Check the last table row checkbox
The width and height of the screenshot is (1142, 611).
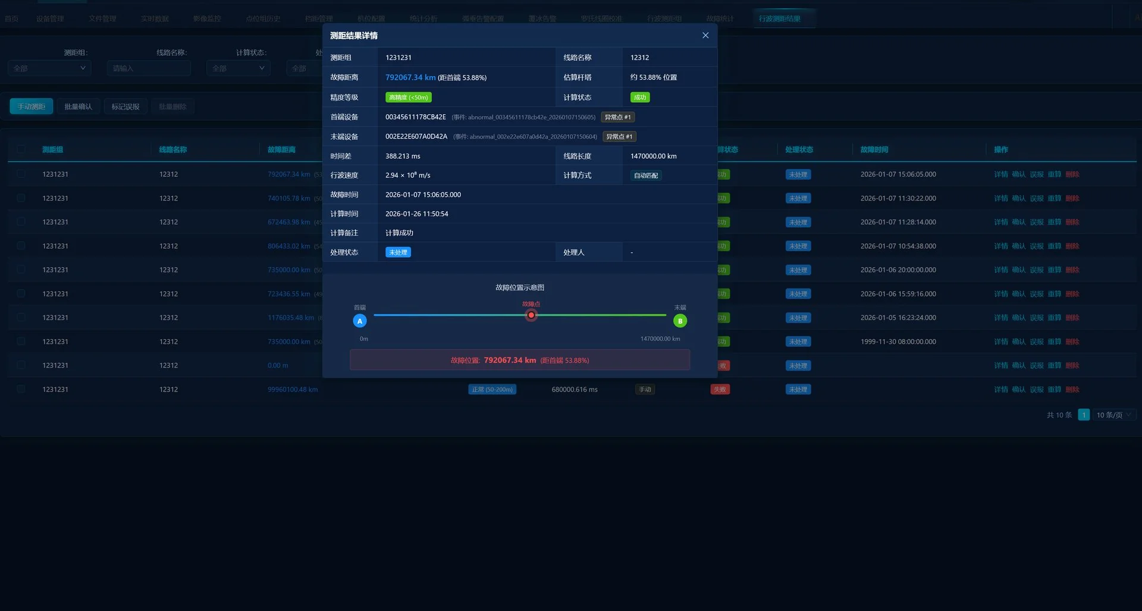point(21,389)
